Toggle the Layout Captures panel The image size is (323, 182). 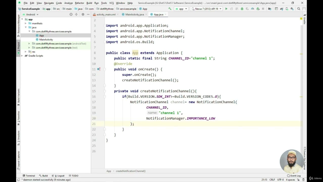tap(18, 161)
